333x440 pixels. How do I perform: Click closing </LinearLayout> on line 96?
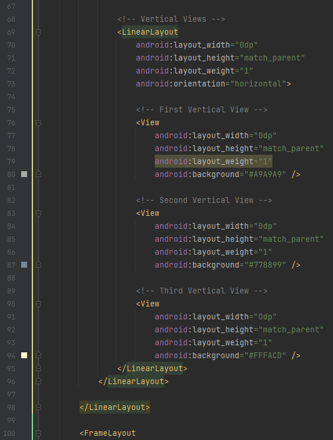pyautogui.click(x=134, y=381)
